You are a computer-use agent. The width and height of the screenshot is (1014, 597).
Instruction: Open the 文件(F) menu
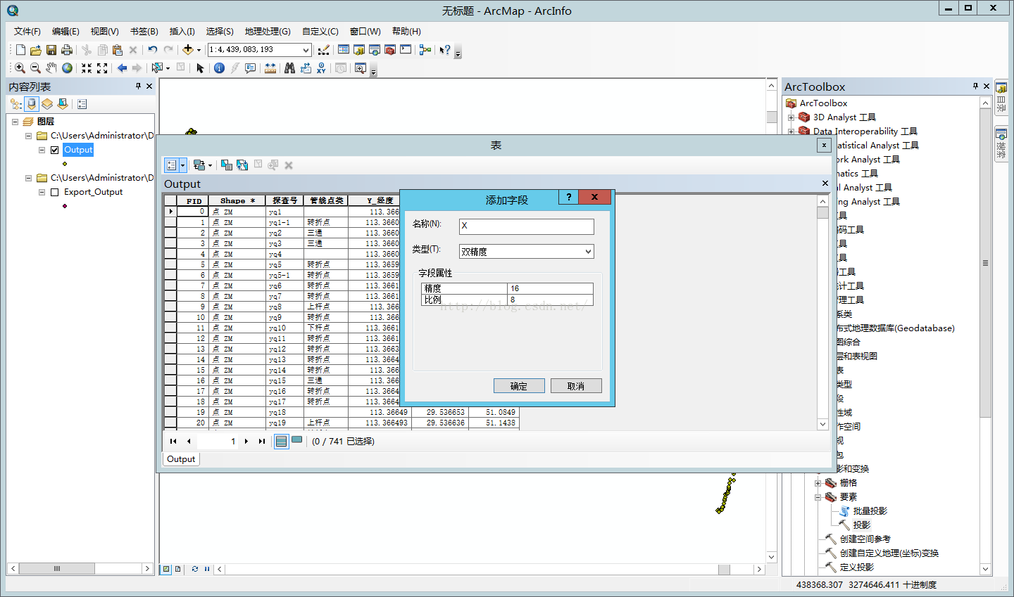pos(27,31)
